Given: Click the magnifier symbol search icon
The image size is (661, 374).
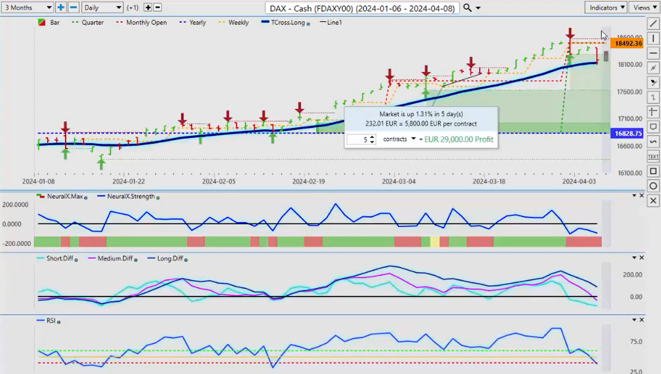Looking at the screenshot, I should 467,8.
